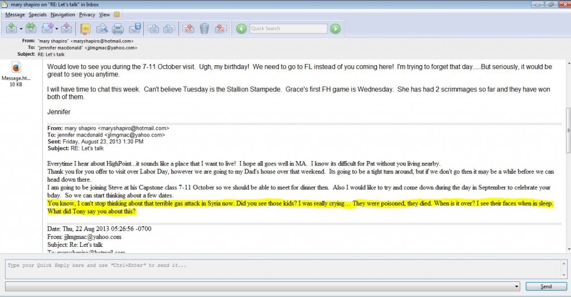The image size is (571, 297).
Task: Expand the Reply button dropdown arrow
Action: 21,28
